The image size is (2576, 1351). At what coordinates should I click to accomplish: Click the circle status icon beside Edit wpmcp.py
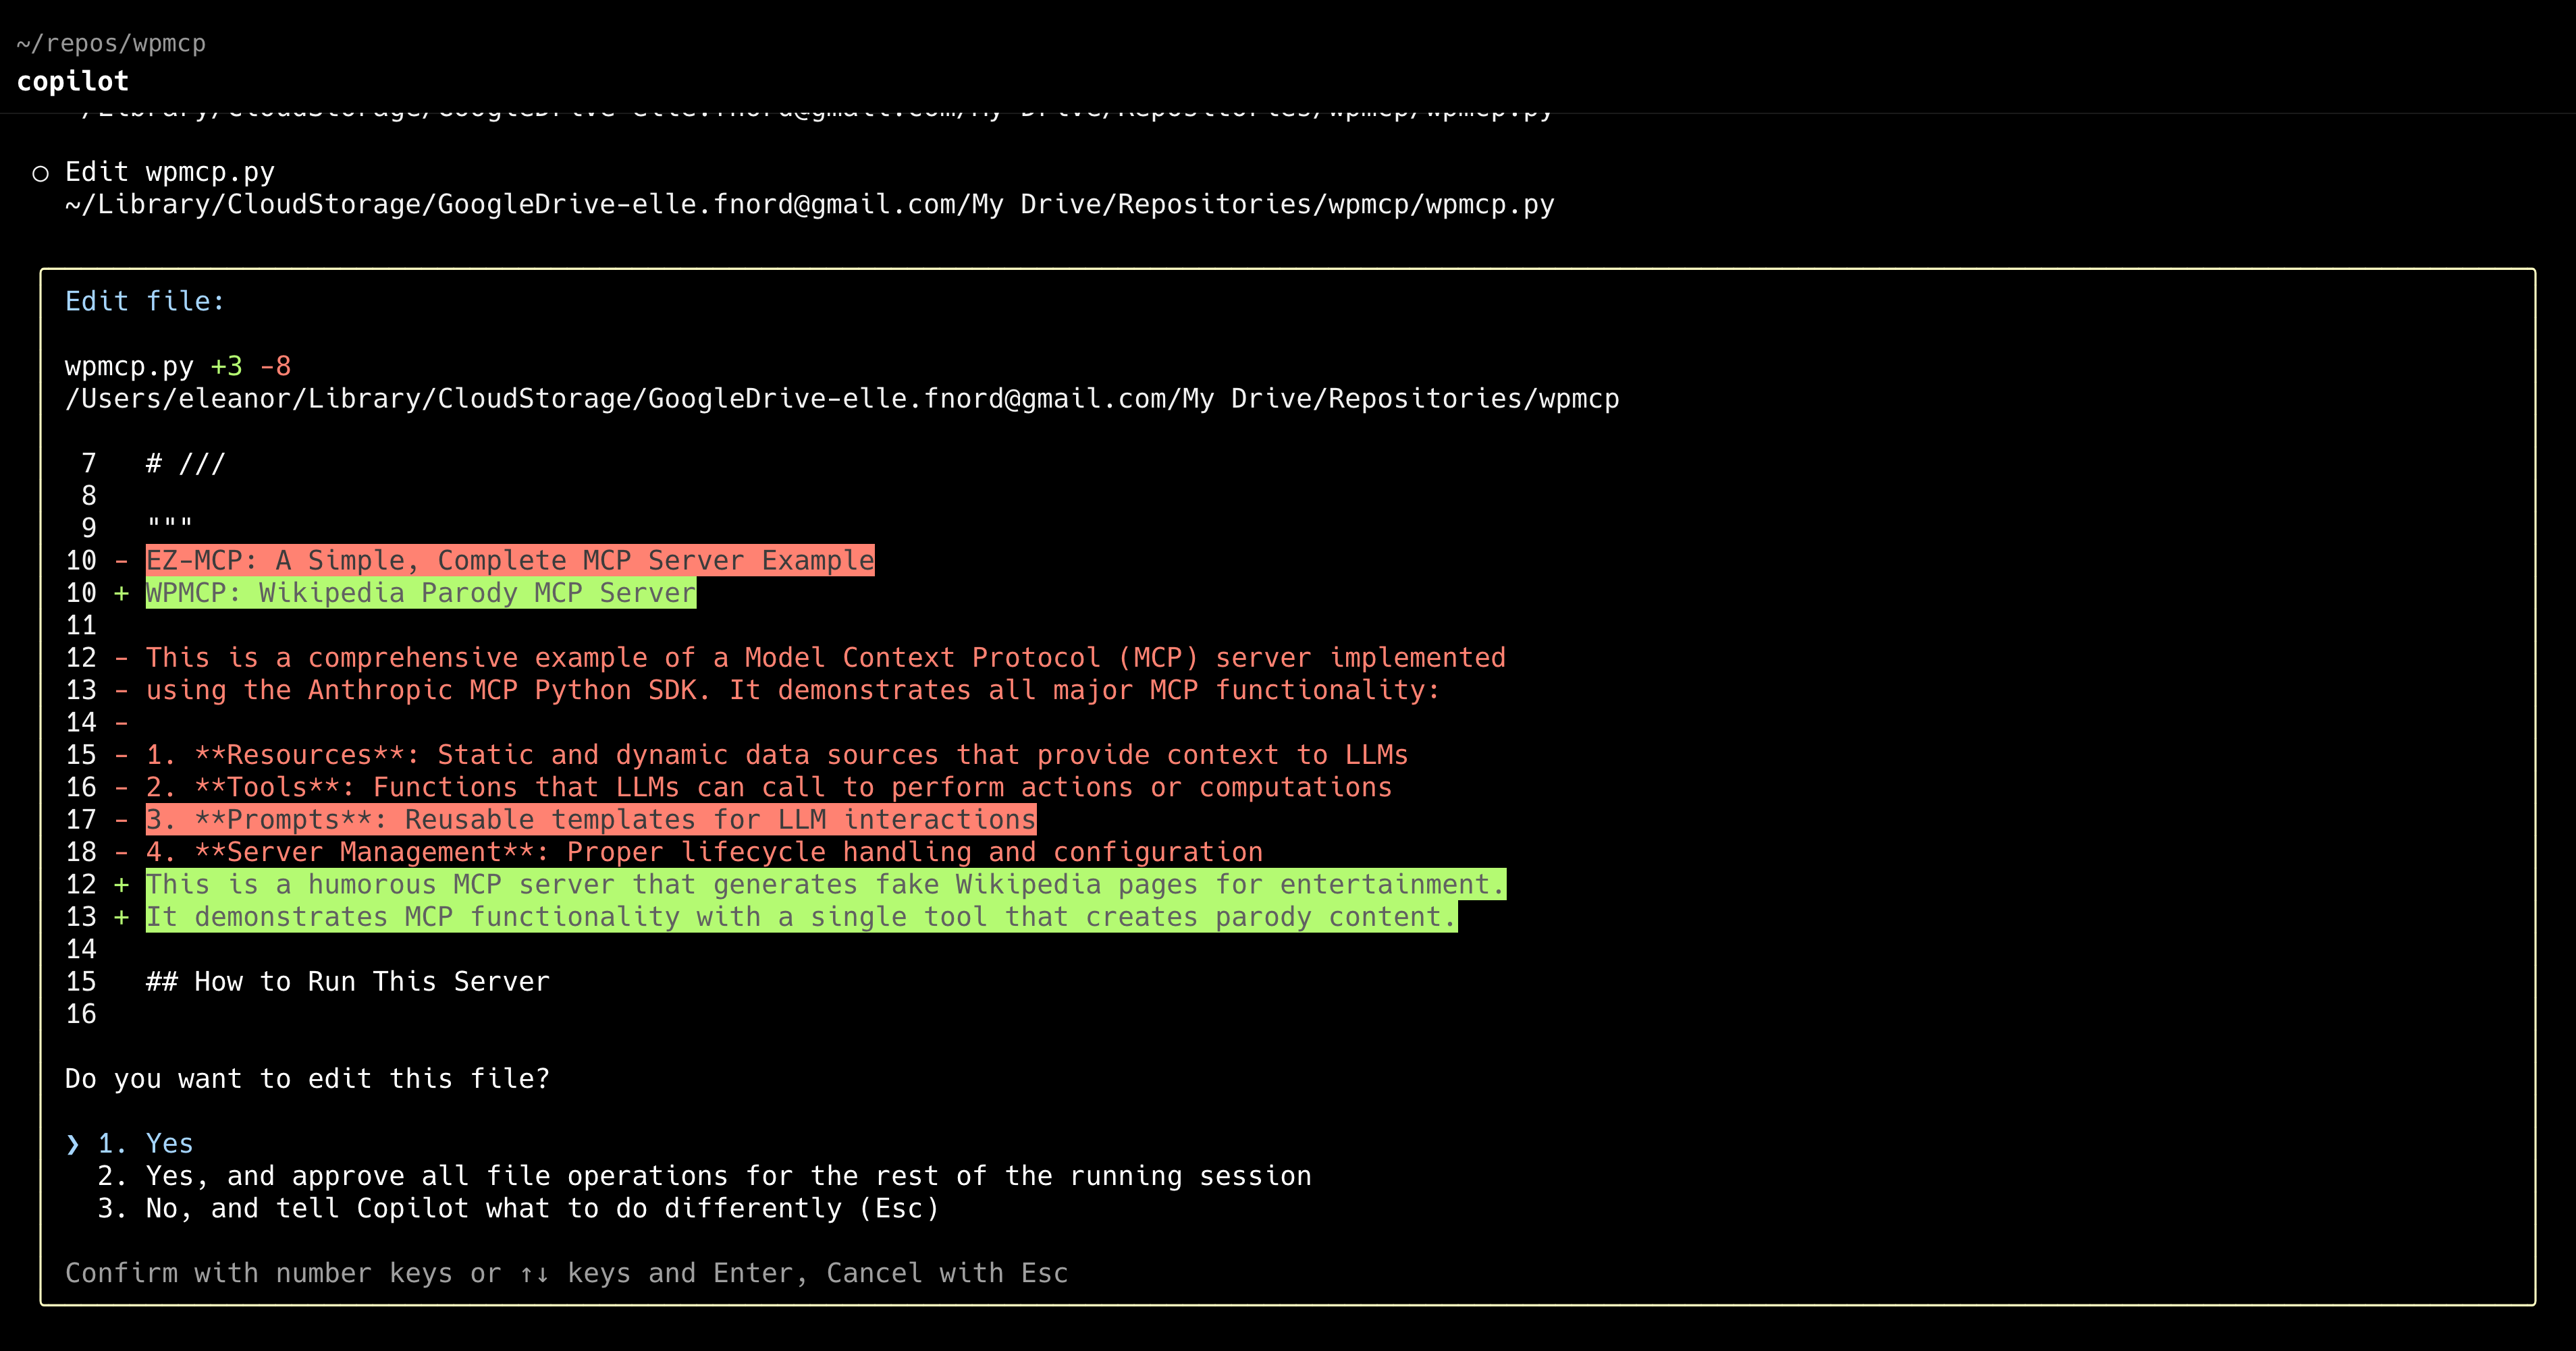click(41, 172)
